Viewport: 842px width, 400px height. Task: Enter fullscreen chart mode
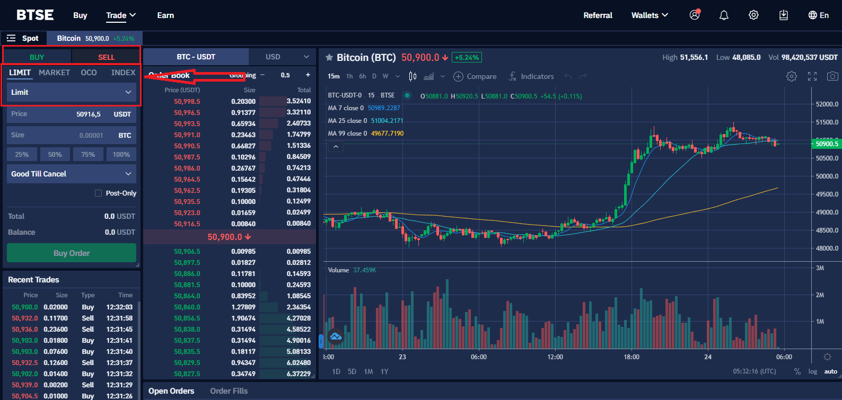pyautogui.click(x=812, y=76)
